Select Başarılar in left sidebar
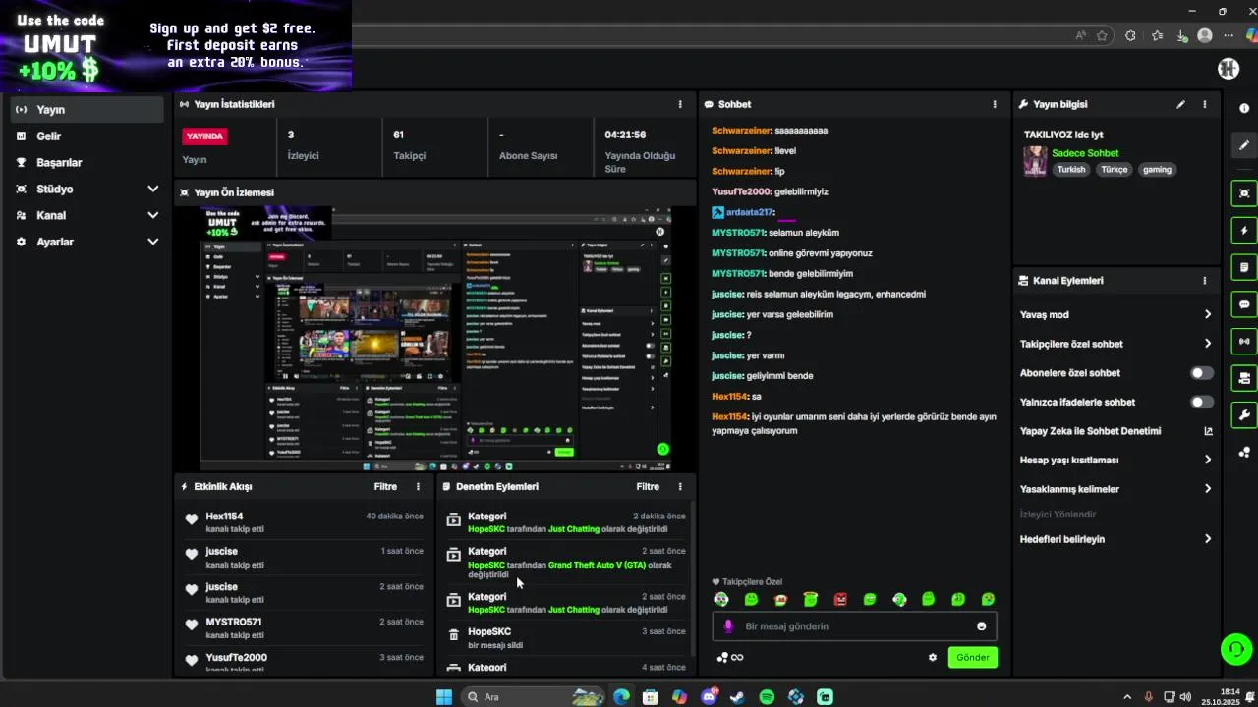The height and width of the screenshot is (707, 1258). coord(87,163)
